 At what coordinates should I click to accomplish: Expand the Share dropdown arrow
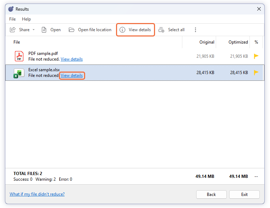(x=34, y=30)
